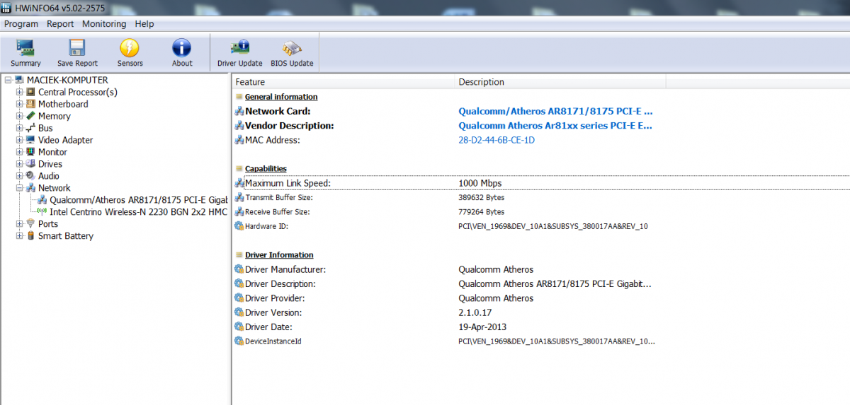This screenshot has width=850, height=405.
Task: Click the Smart Battery icon
Action: [x=31, y=236]
